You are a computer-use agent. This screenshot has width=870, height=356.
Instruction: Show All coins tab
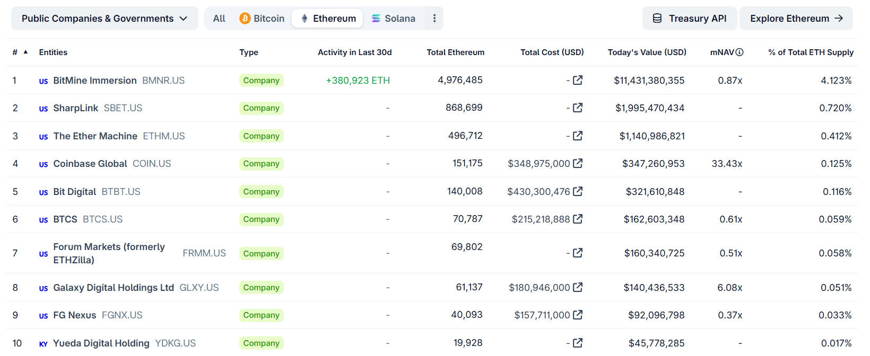click(219, 19)
